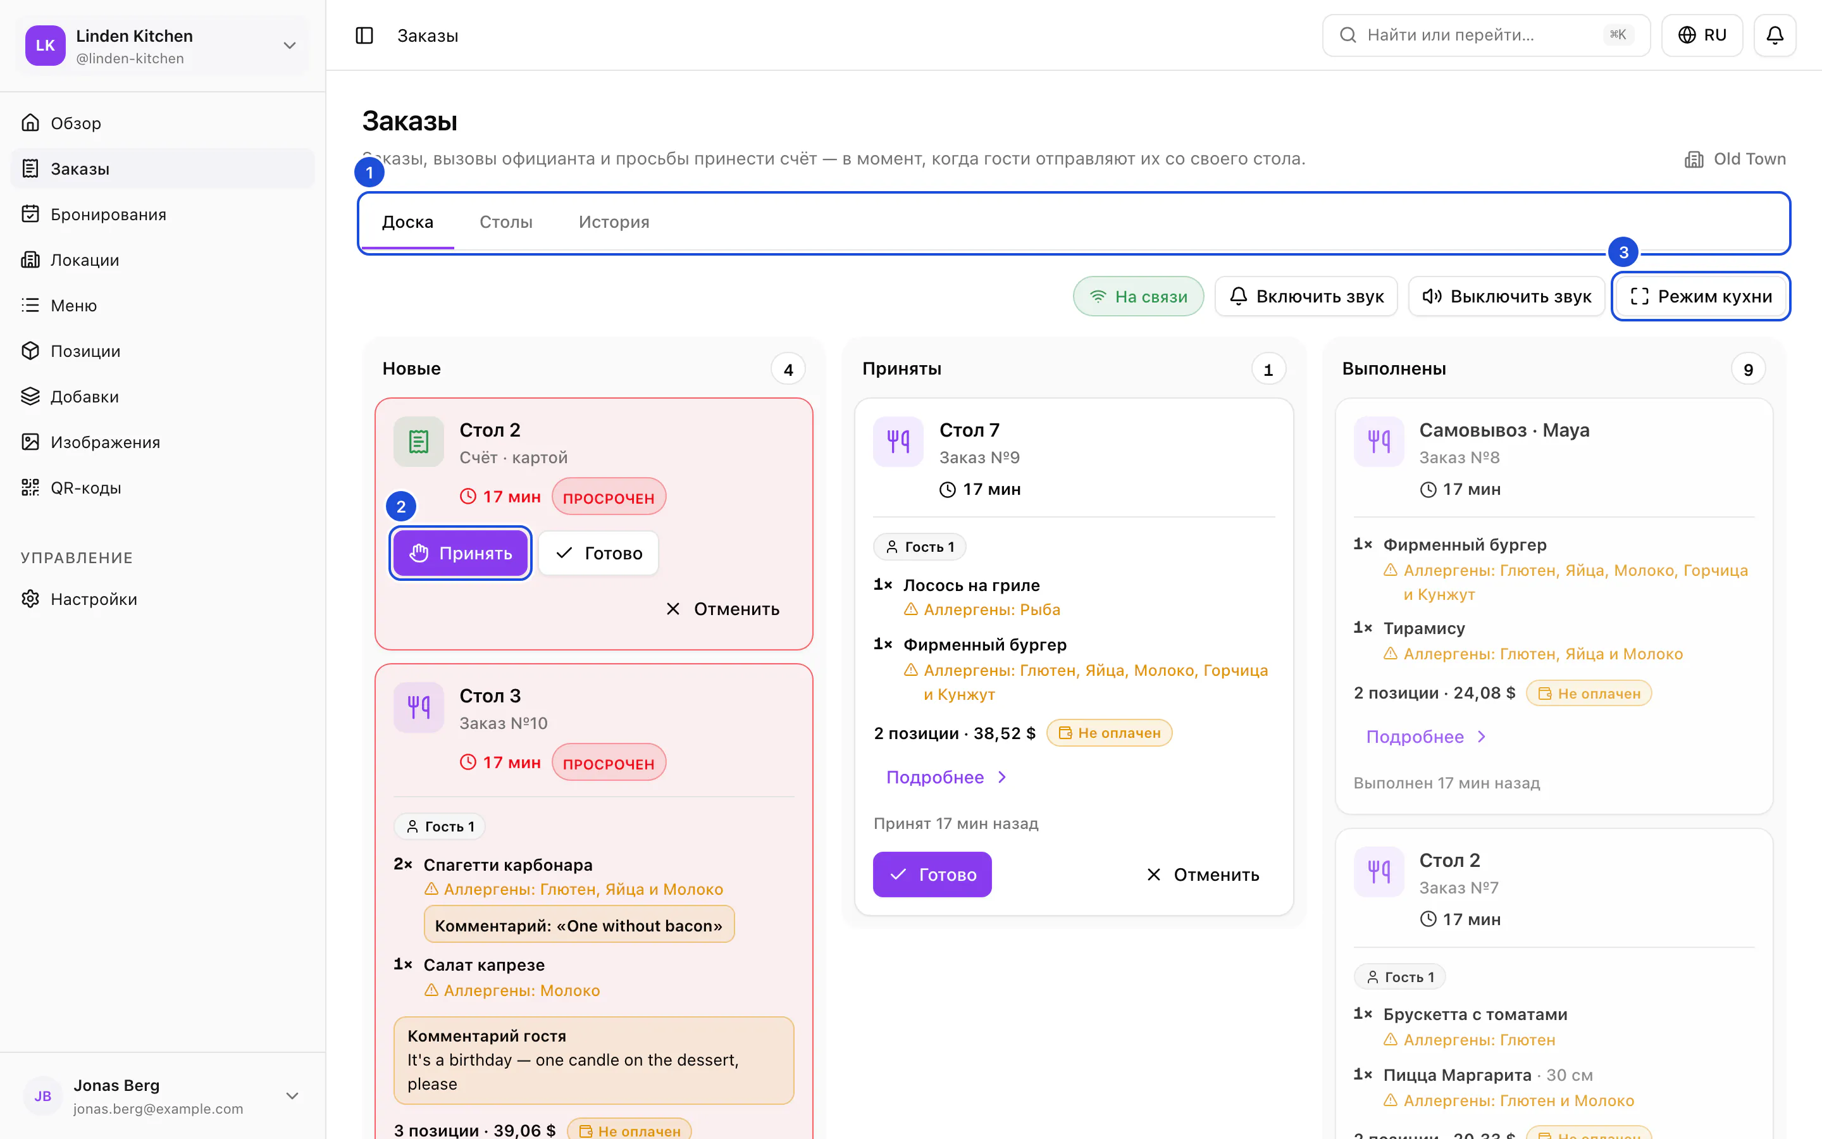Switch to the История tab
The width and height of the screenshot is (1822, 1139).
614,221
